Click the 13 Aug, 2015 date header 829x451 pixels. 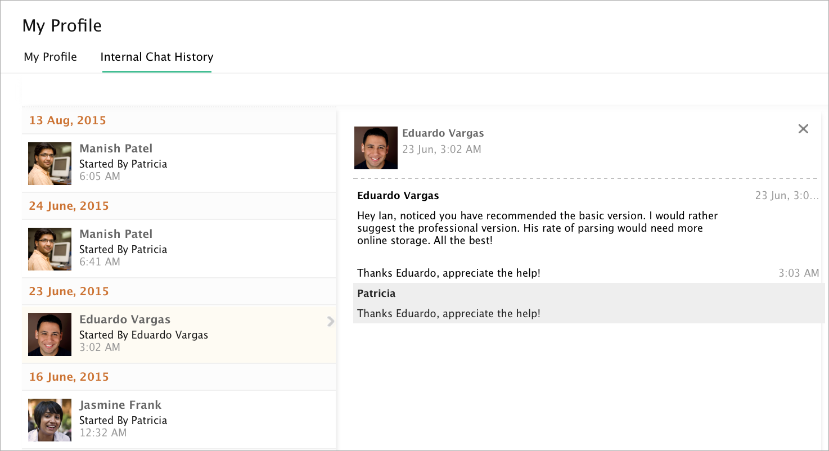pos(67,120)
